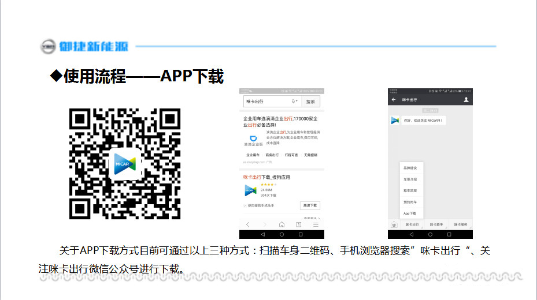Tap the Android back key in the browser screenshot
This screenshot has width=537, height=300.
(262, 234)
